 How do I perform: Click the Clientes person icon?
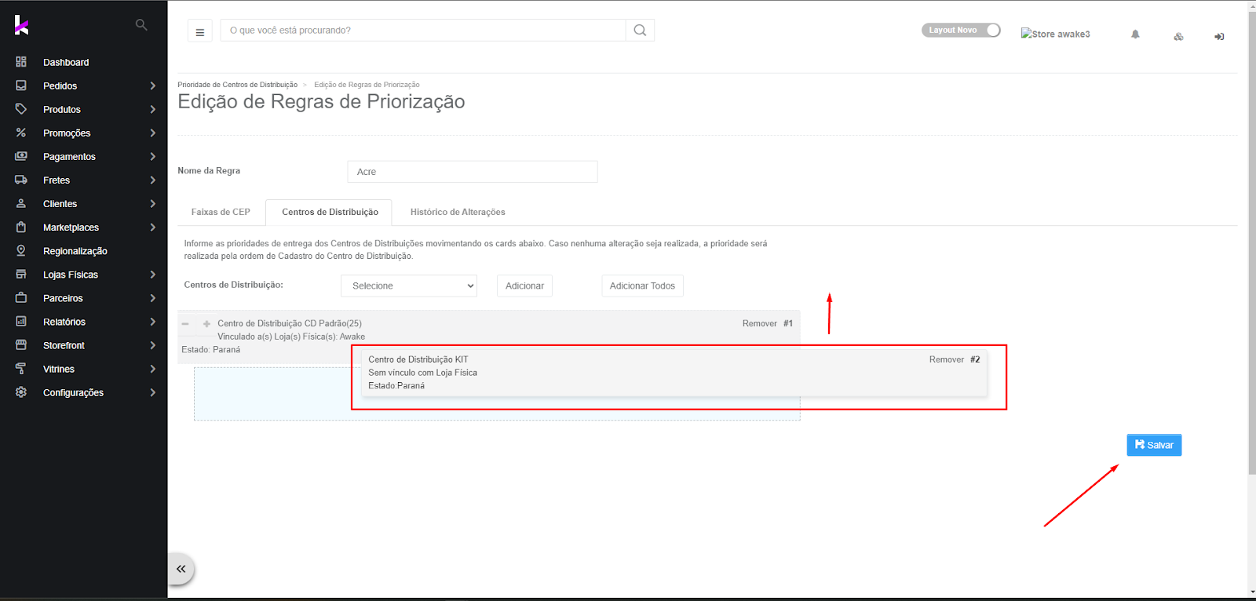(x=21, y=203)
